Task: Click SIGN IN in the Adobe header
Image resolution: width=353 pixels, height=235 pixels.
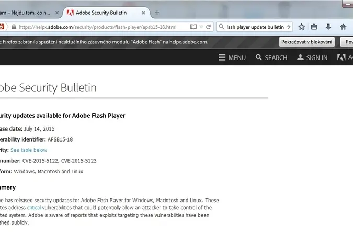Action: tap(312, 57)
